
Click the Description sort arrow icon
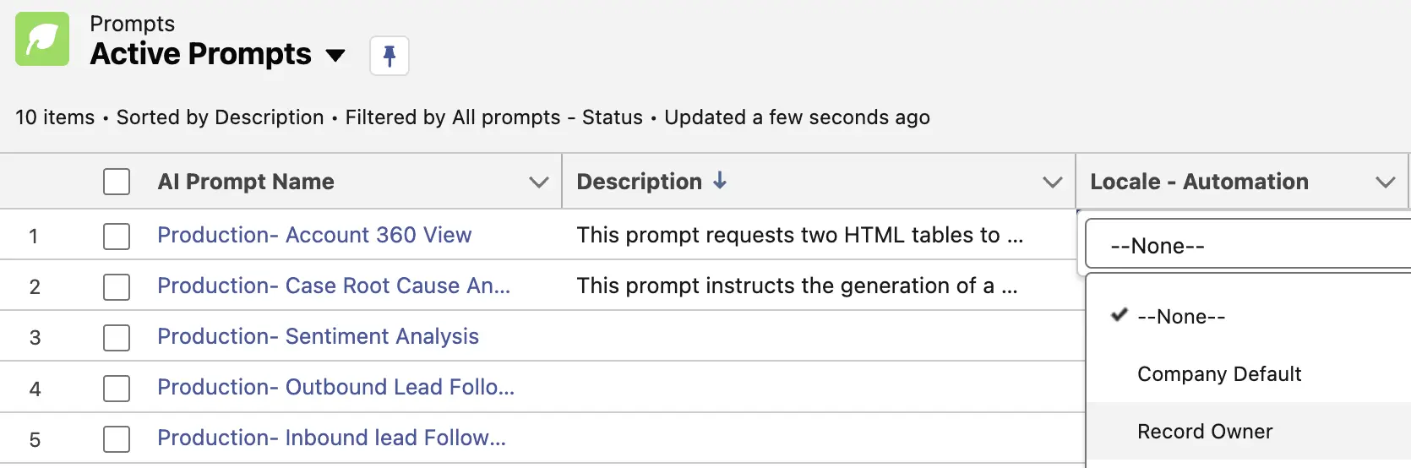tap(720, 181)
